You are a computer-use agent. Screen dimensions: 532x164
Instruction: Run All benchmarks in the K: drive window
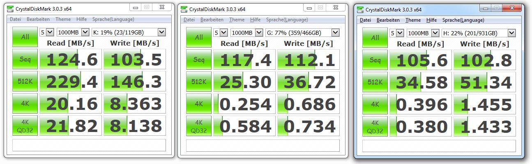tap(25, 37)
